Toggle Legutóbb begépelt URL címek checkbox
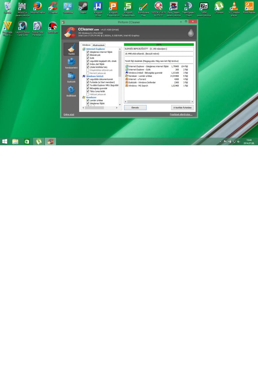This screenshot has width=258, height=368. (88, 61)
